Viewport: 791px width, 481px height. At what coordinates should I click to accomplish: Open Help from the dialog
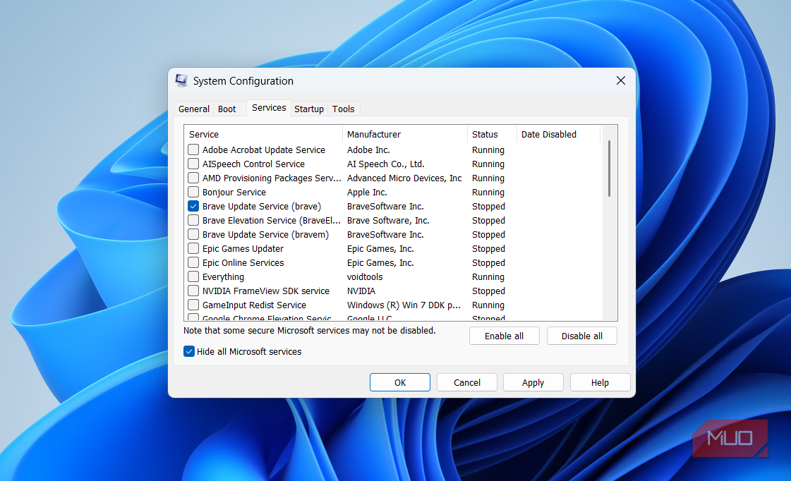click(x=600, y=383)
